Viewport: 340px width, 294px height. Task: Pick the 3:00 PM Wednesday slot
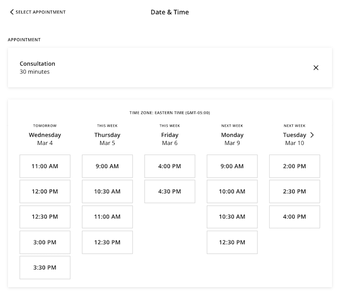[45, 242]
